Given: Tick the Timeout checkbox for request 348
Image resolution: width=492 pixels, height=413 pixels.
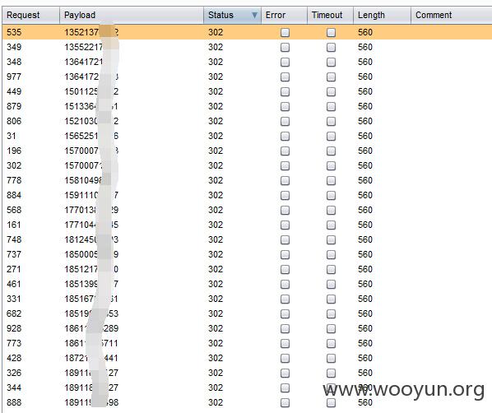Looking at the screenshot, I should coord(331,62).
